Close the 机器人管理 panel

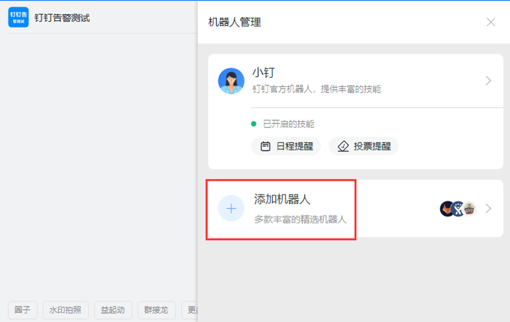491,22
